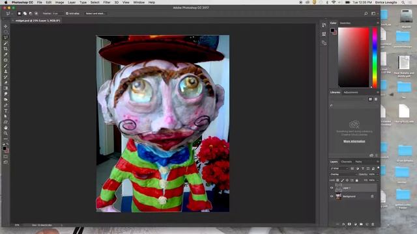This screenshot has height=234, width=417.
Task: Open the Window menu
Action: 139,3
